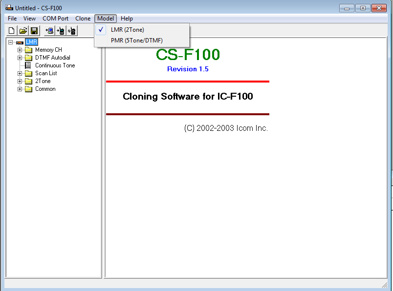Open the File menu

click(12, 19)
